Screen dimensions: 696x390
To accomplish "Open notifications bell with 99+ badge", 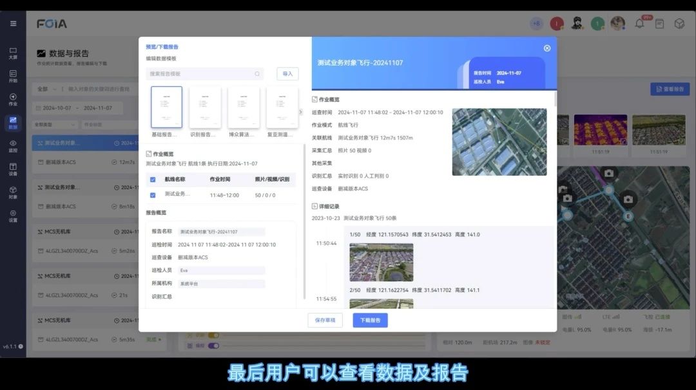I will click(640, 24).
